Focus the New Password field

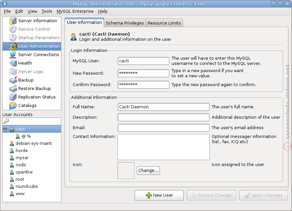(x=143, y=73)
